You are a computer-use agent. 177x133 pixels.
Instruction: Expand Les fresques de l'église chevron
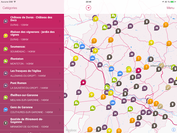point(60,73)
